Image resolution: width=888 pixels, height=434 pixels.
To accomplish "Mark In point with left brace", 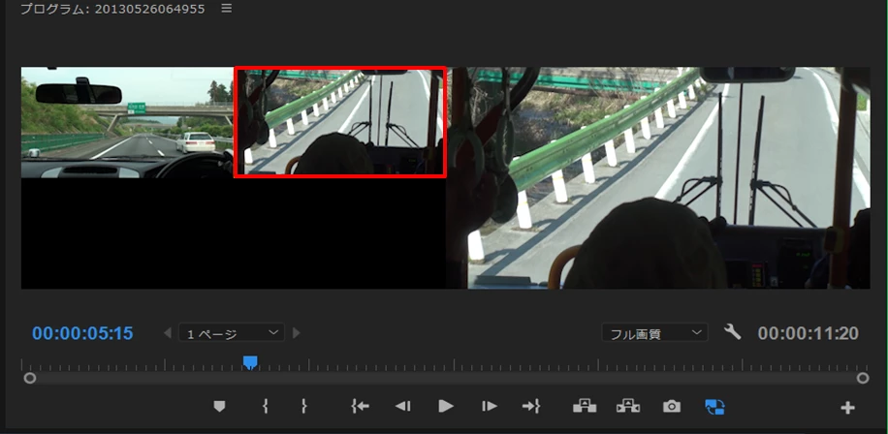I will pyautogui.click(x=265, y=406).
